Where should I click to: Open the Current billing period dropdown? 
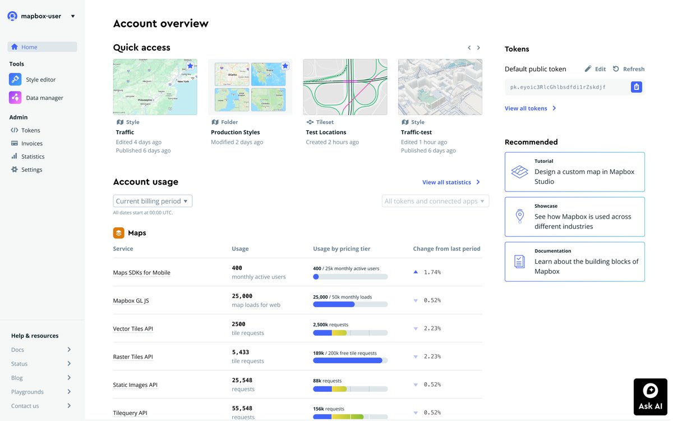point(153,201)
